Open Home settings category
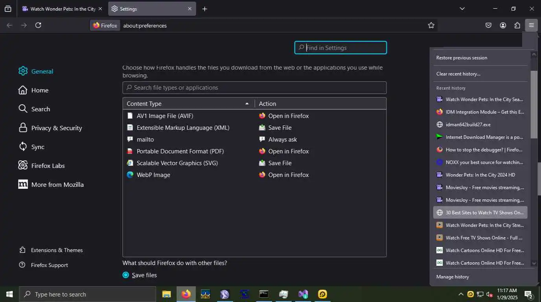Viewport: 541px width, 302px height. click(33, 90)
